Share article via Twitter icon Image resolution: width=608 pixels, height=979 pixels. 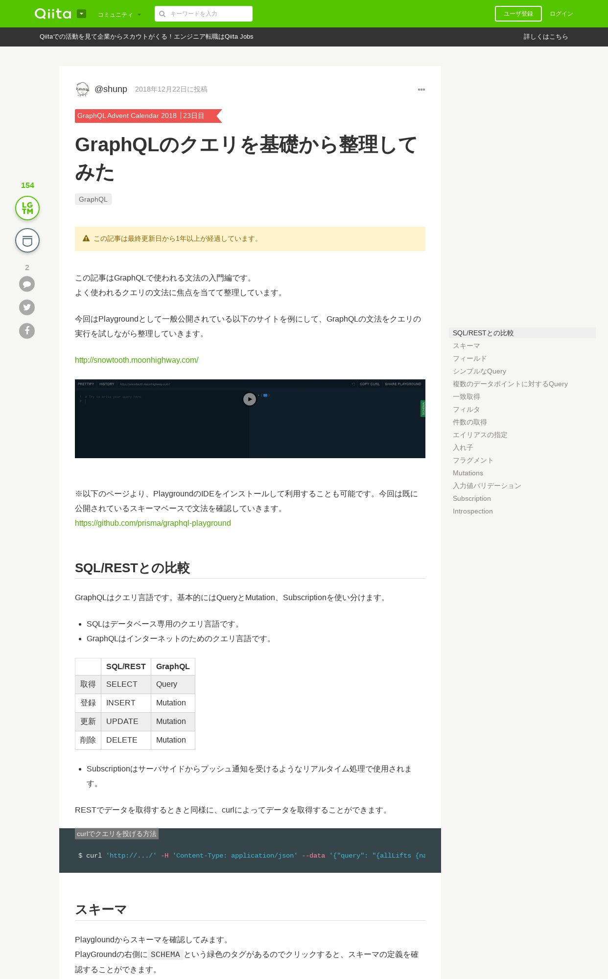tap(27, 307)
